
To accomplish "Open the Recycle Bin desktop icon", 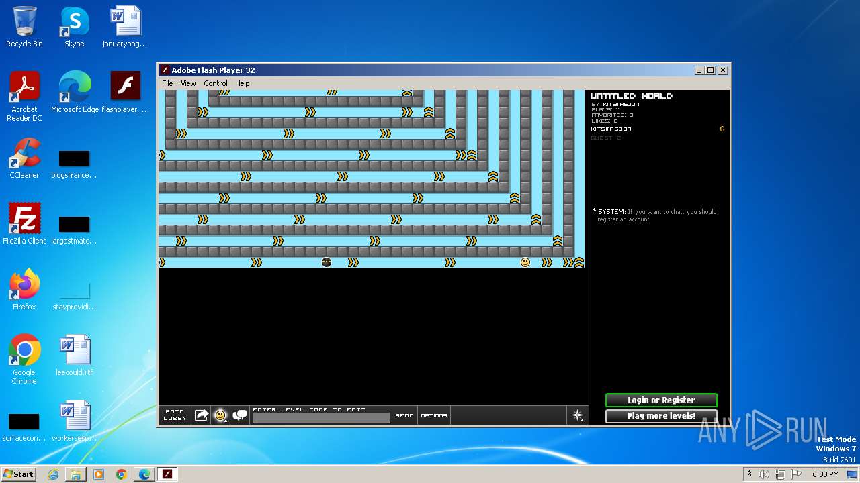I will click(x=24, y=27).
